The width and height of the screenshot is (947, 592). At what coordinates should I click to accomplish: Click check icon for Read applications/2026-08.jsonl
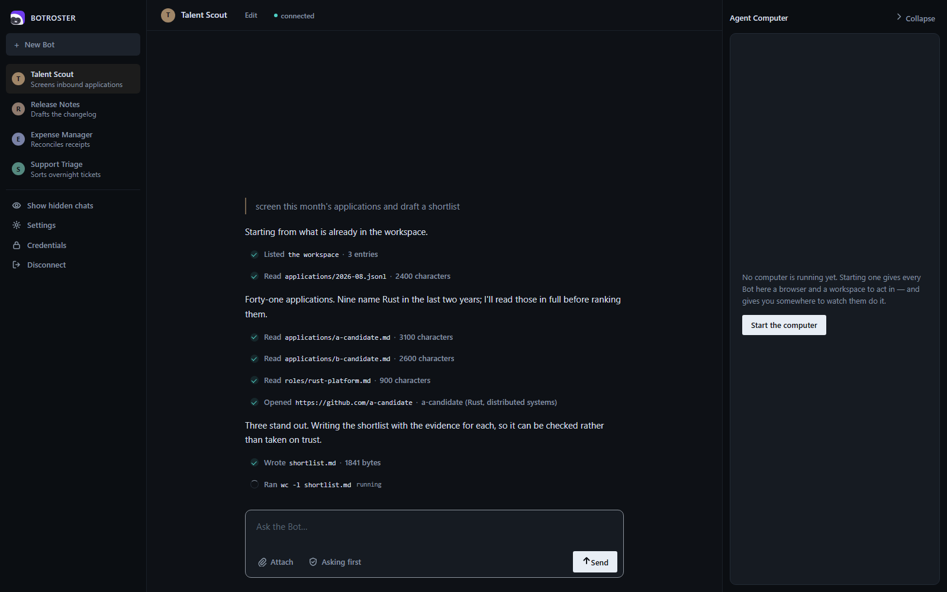(x=255, y=276)
